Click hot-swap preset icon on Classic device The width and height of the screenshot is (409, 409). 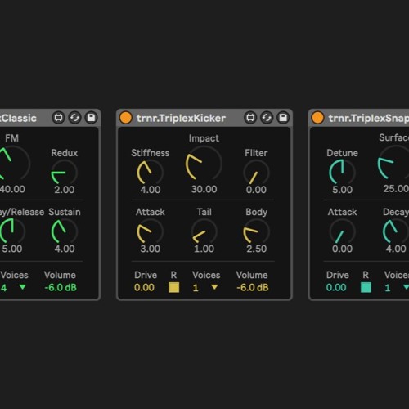point(58,118)
